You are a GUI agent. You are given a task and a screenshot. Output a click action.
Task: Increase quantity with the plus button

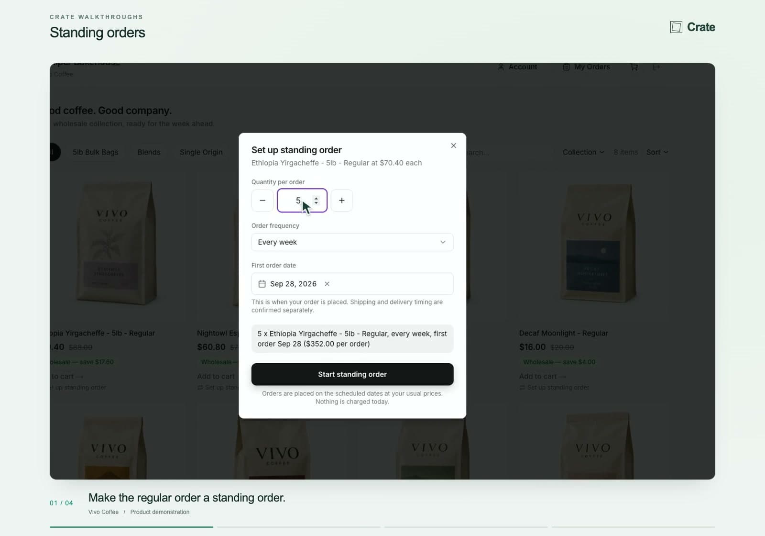(x=342, y=201)
